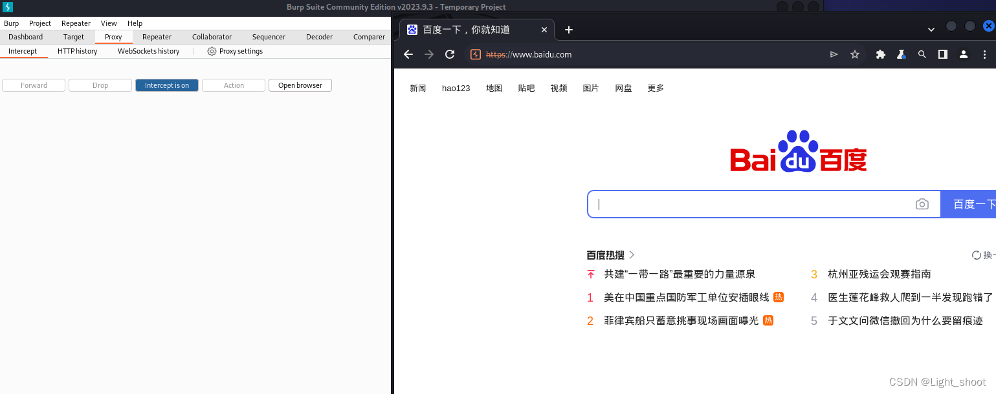Toggle the browser side panel icon
Viewport: 996px width, 394px height.
tap(943, 54)
